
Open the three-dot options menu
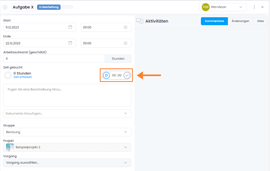[x=254, y=7]
